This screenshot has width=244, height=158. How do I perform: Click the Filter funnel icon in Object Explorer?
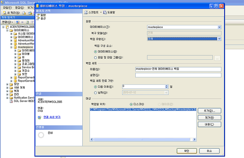32,22
